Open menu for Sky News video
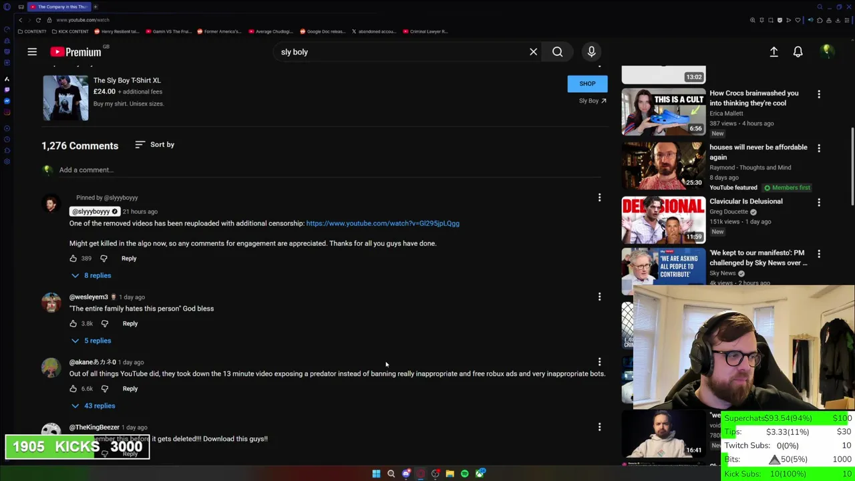Viewport: 855px width, 481px height. pyautogui.click(x=819, y=254)
